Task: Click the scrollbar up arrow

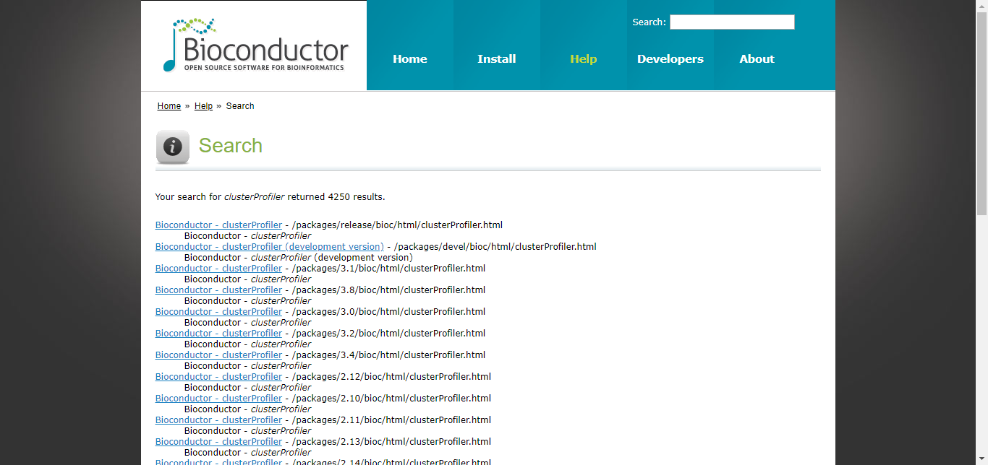Action: tap(983, 6)
